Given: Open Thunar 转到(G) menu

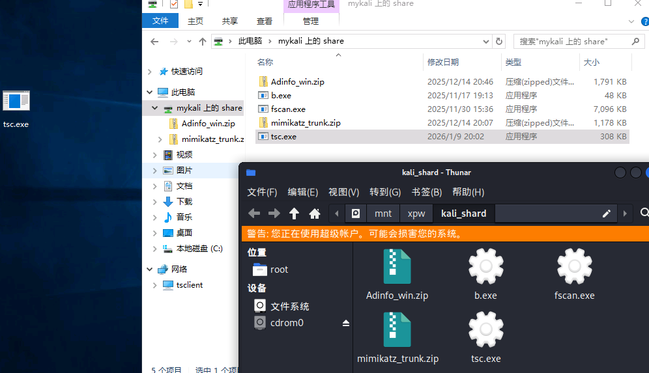Looking at the screenshot, I should 385,192.
